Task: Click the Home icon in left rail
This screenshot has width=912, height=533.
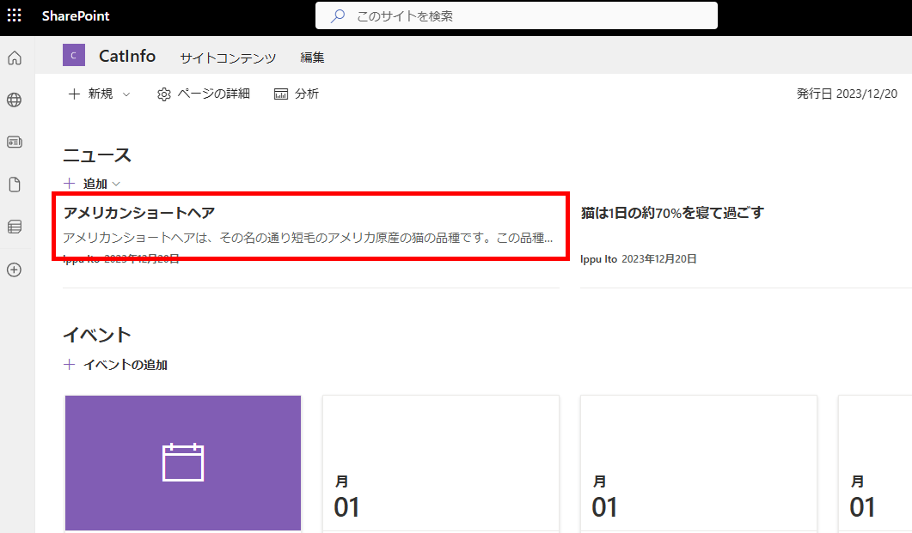Action: [x=14, y=58]
